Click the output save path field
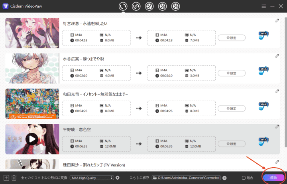 (x=187, y=178)
